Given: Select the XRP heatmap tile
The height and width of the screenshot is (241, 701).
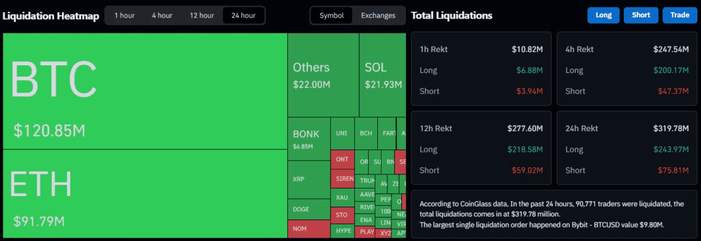Looking at the screenshot, I should coord(309,180).
